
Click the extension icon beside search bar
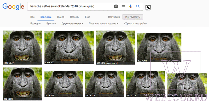pos(148,8)
